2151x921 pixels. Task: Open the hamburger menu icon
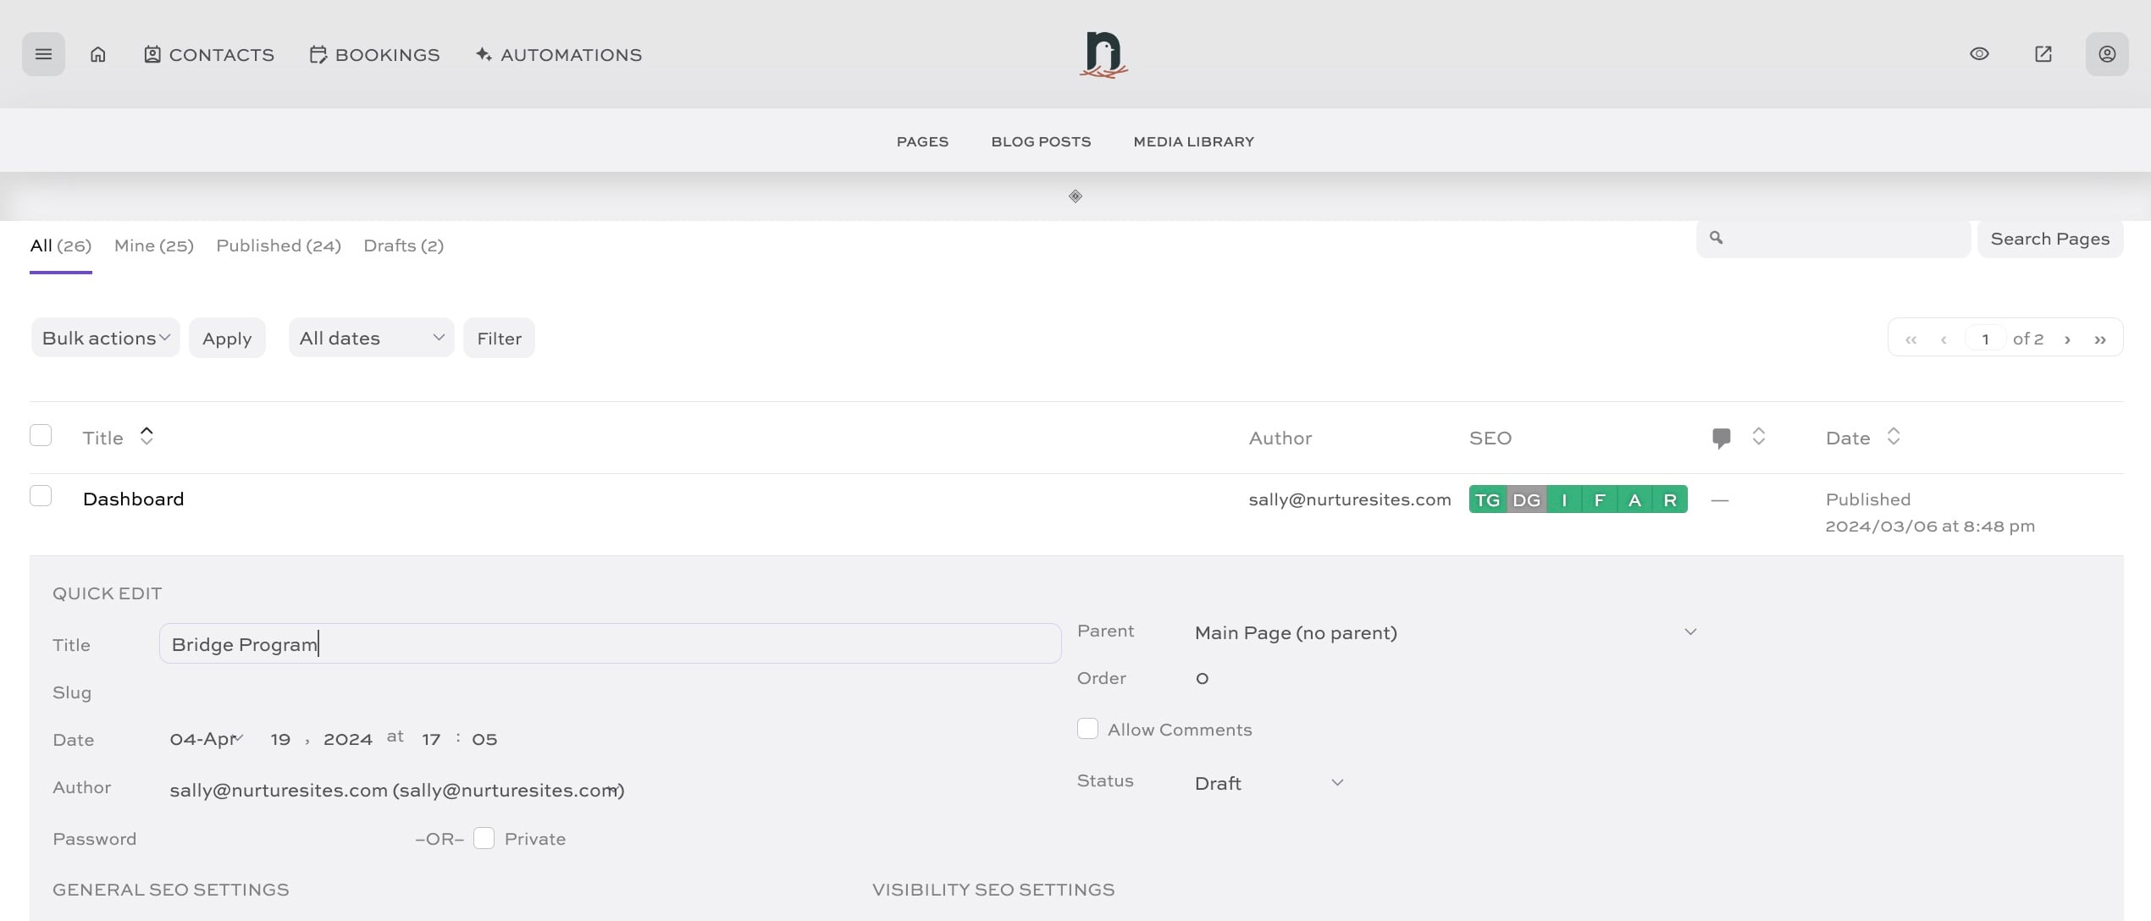click(43, 54)
